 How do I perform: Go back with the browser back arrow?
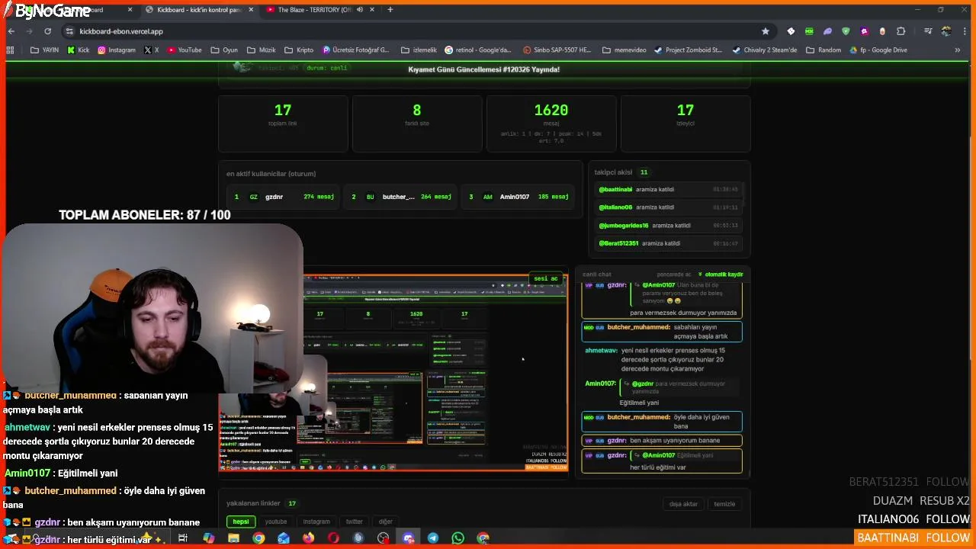(11, 31)
